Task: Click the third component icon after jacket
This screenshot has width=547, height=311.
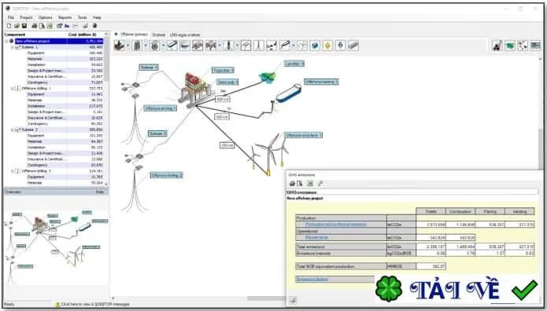Action: (x=155, y=46)
